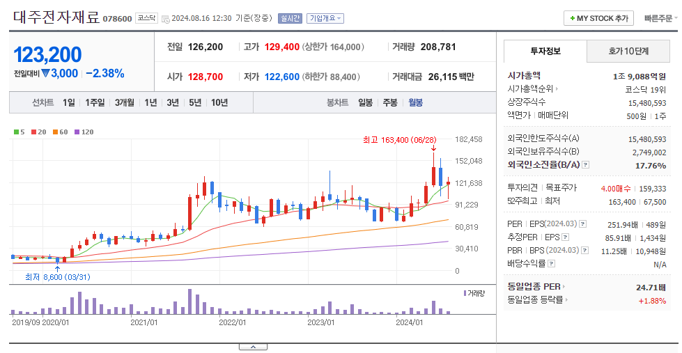
Task: Open the 동일업종 PER link
Action: (536, 286)
